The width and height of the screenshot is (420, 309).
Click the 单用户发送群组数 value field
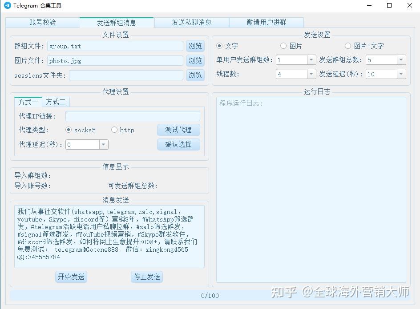(x=292, y=60)
